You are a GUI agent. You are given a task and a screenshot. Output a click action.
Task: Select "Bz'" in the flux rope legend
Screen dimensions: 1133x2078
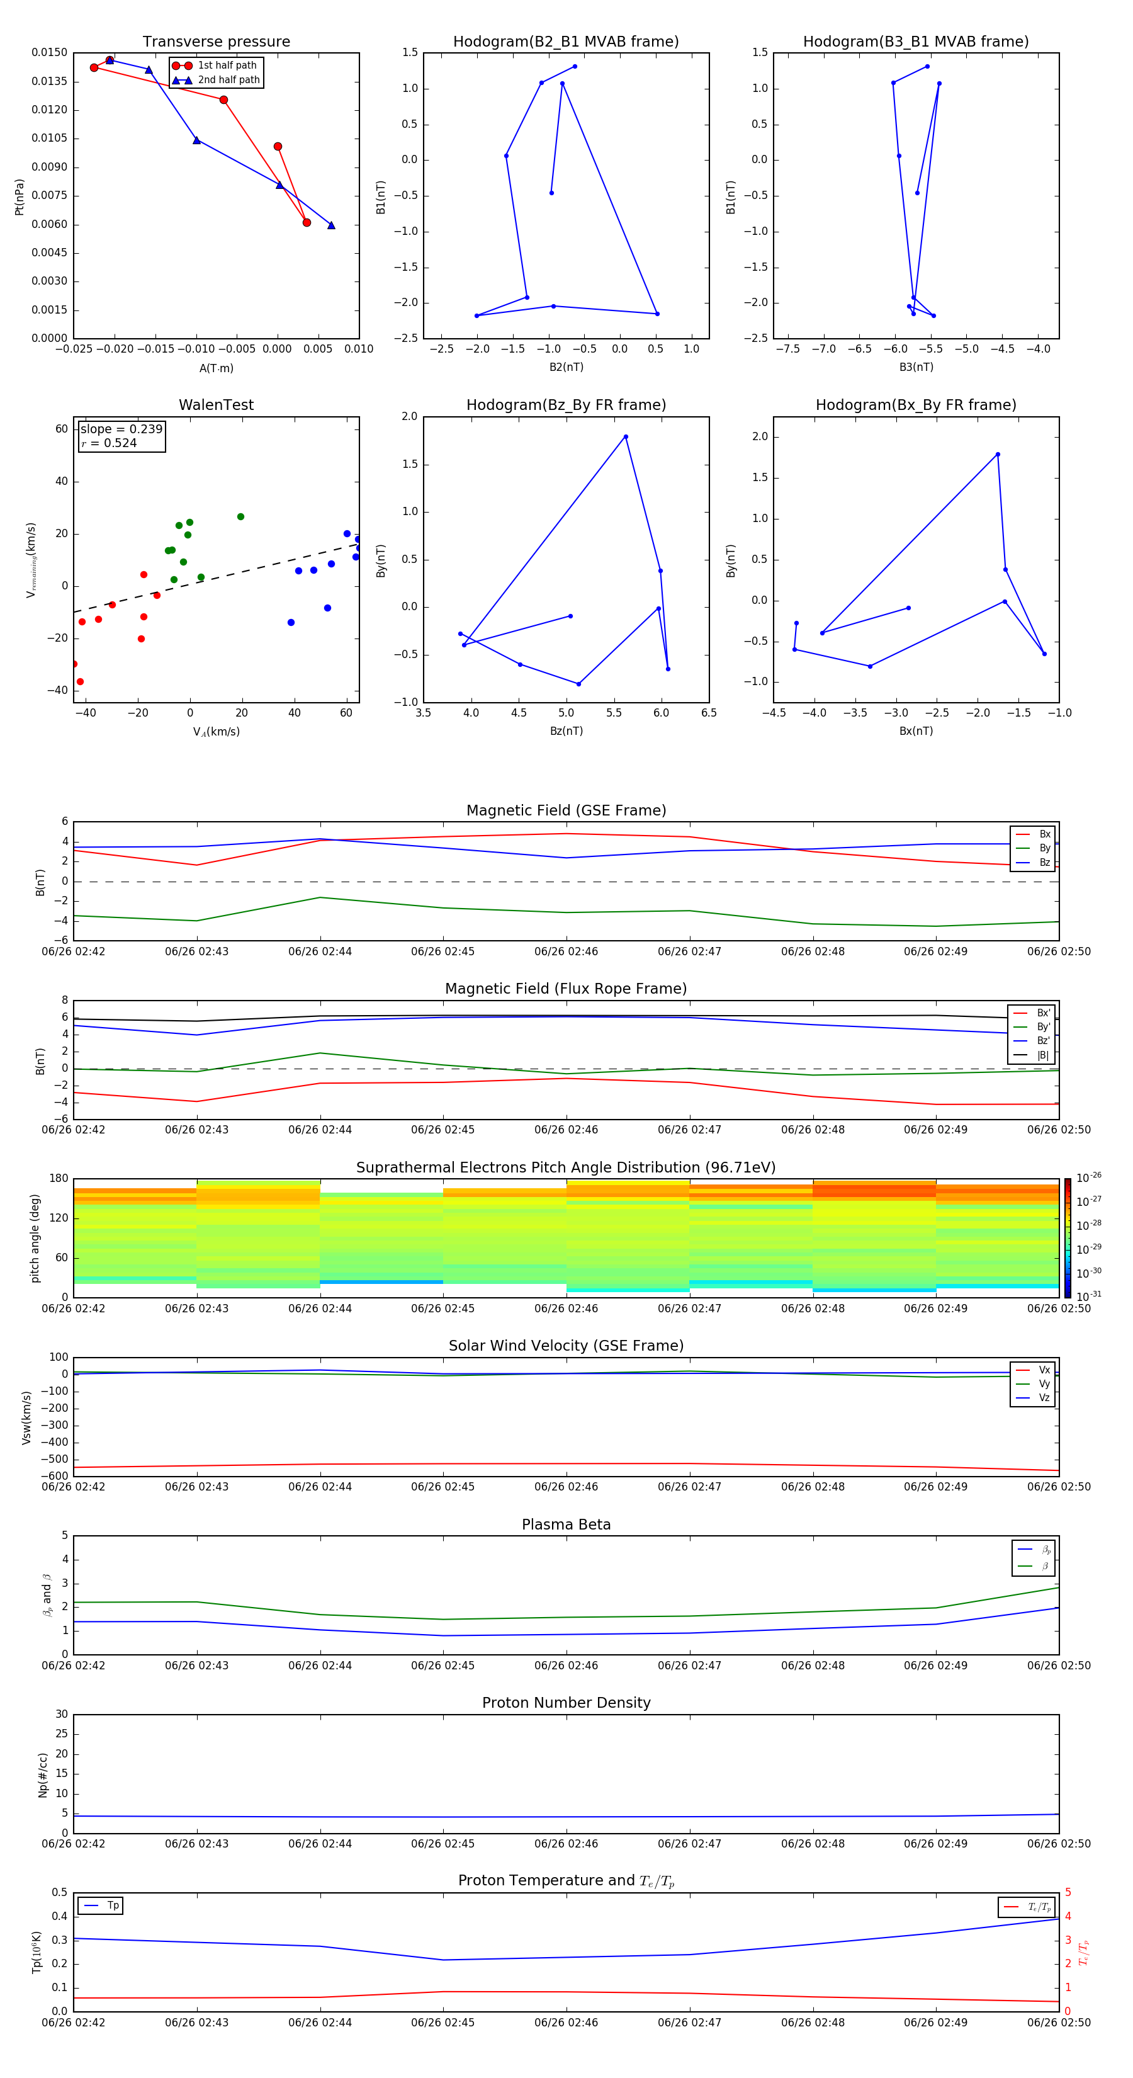pos(1032,1042)
